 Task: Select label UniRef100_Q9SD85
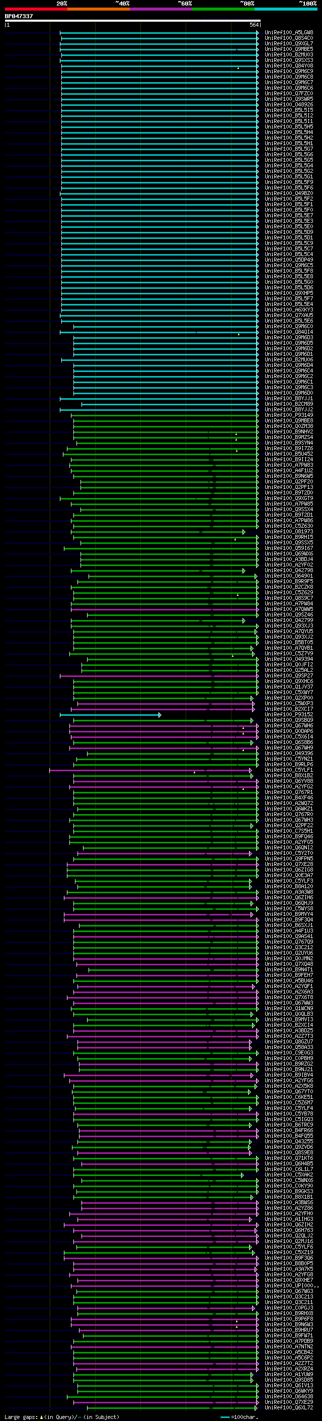(x=289, y=1379)
